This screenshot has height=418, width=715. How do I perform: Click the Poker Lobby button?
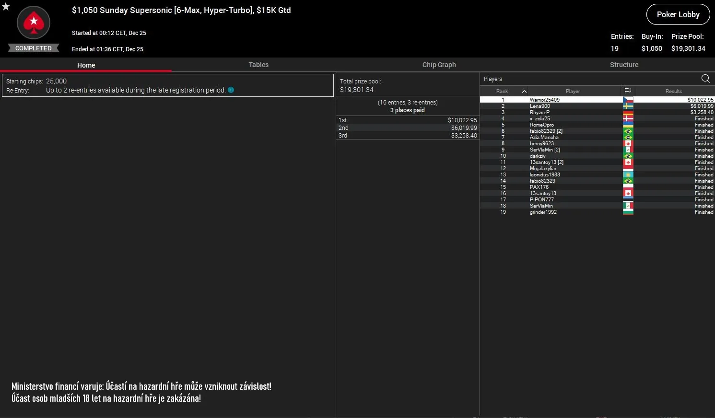[x=678, y=14]
